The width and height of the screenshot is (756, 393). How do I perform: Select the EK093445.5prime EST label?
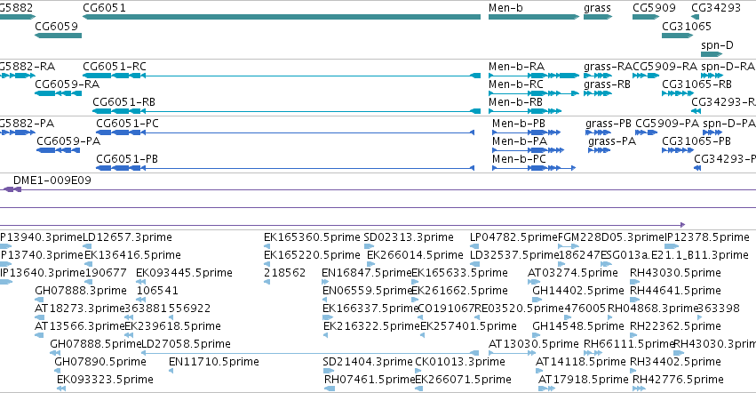(x=184, y=272)
